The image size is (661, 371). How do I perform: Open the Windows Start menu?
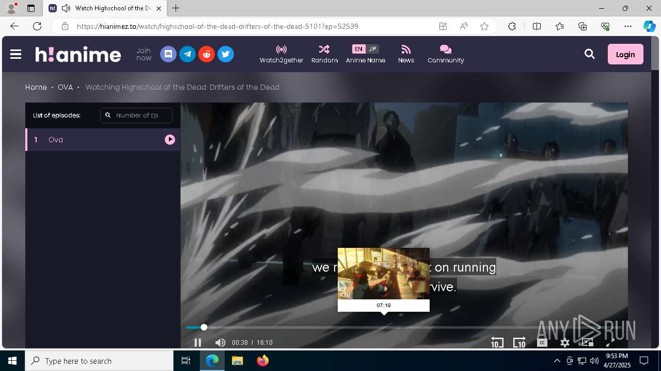pyautogui.click(x=12, y=361)
